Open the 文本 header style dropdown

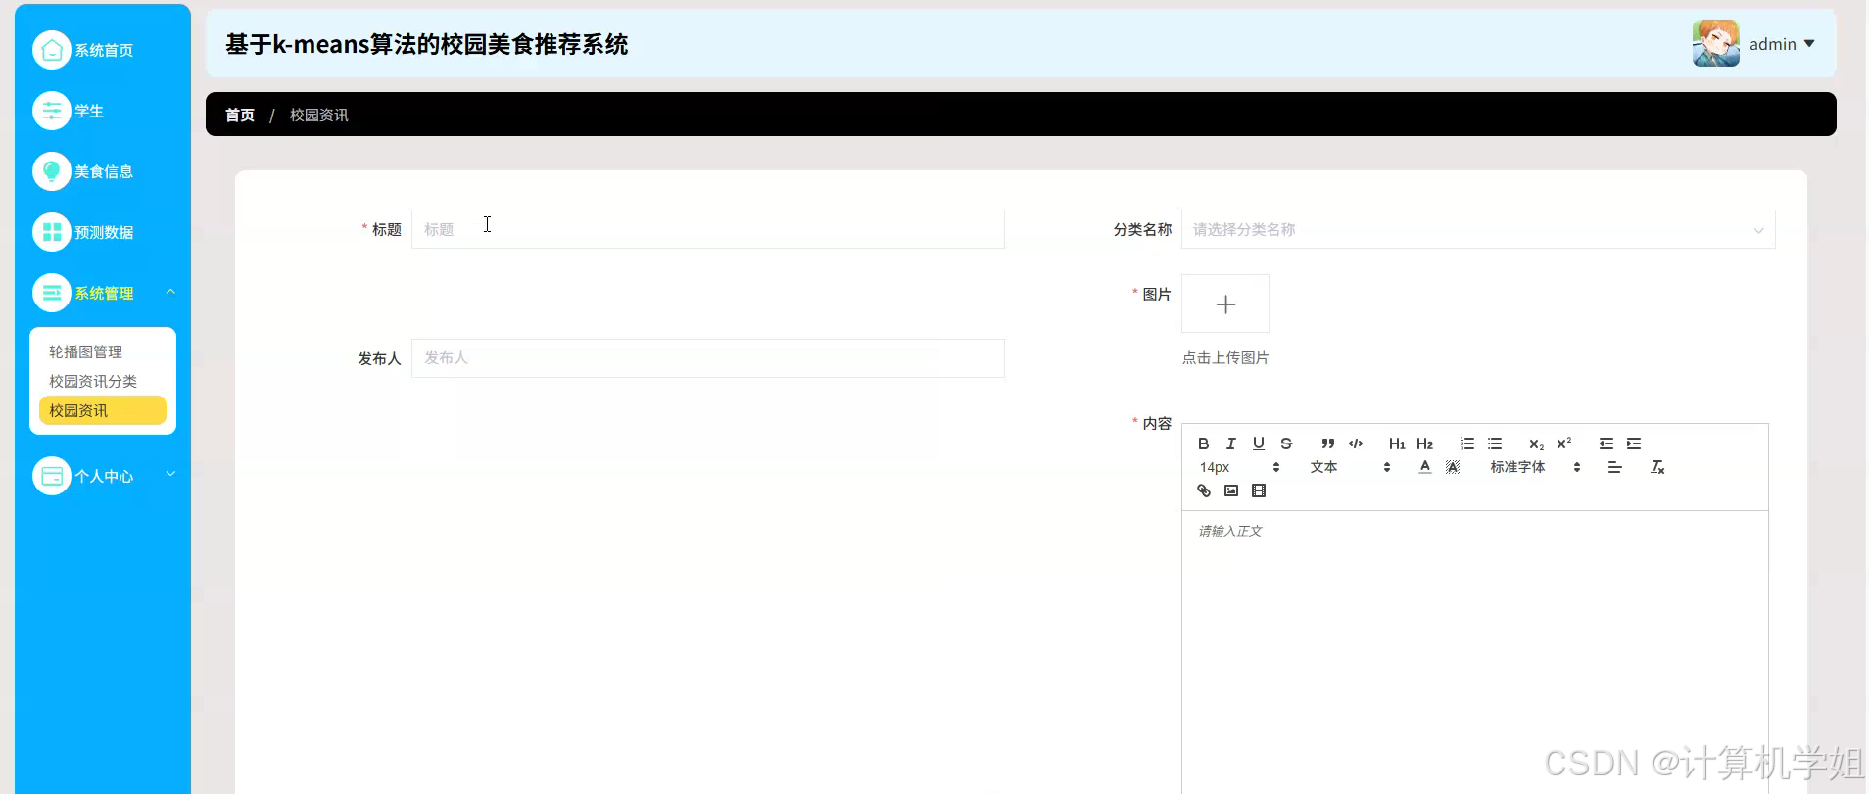tap(1350, 467)
